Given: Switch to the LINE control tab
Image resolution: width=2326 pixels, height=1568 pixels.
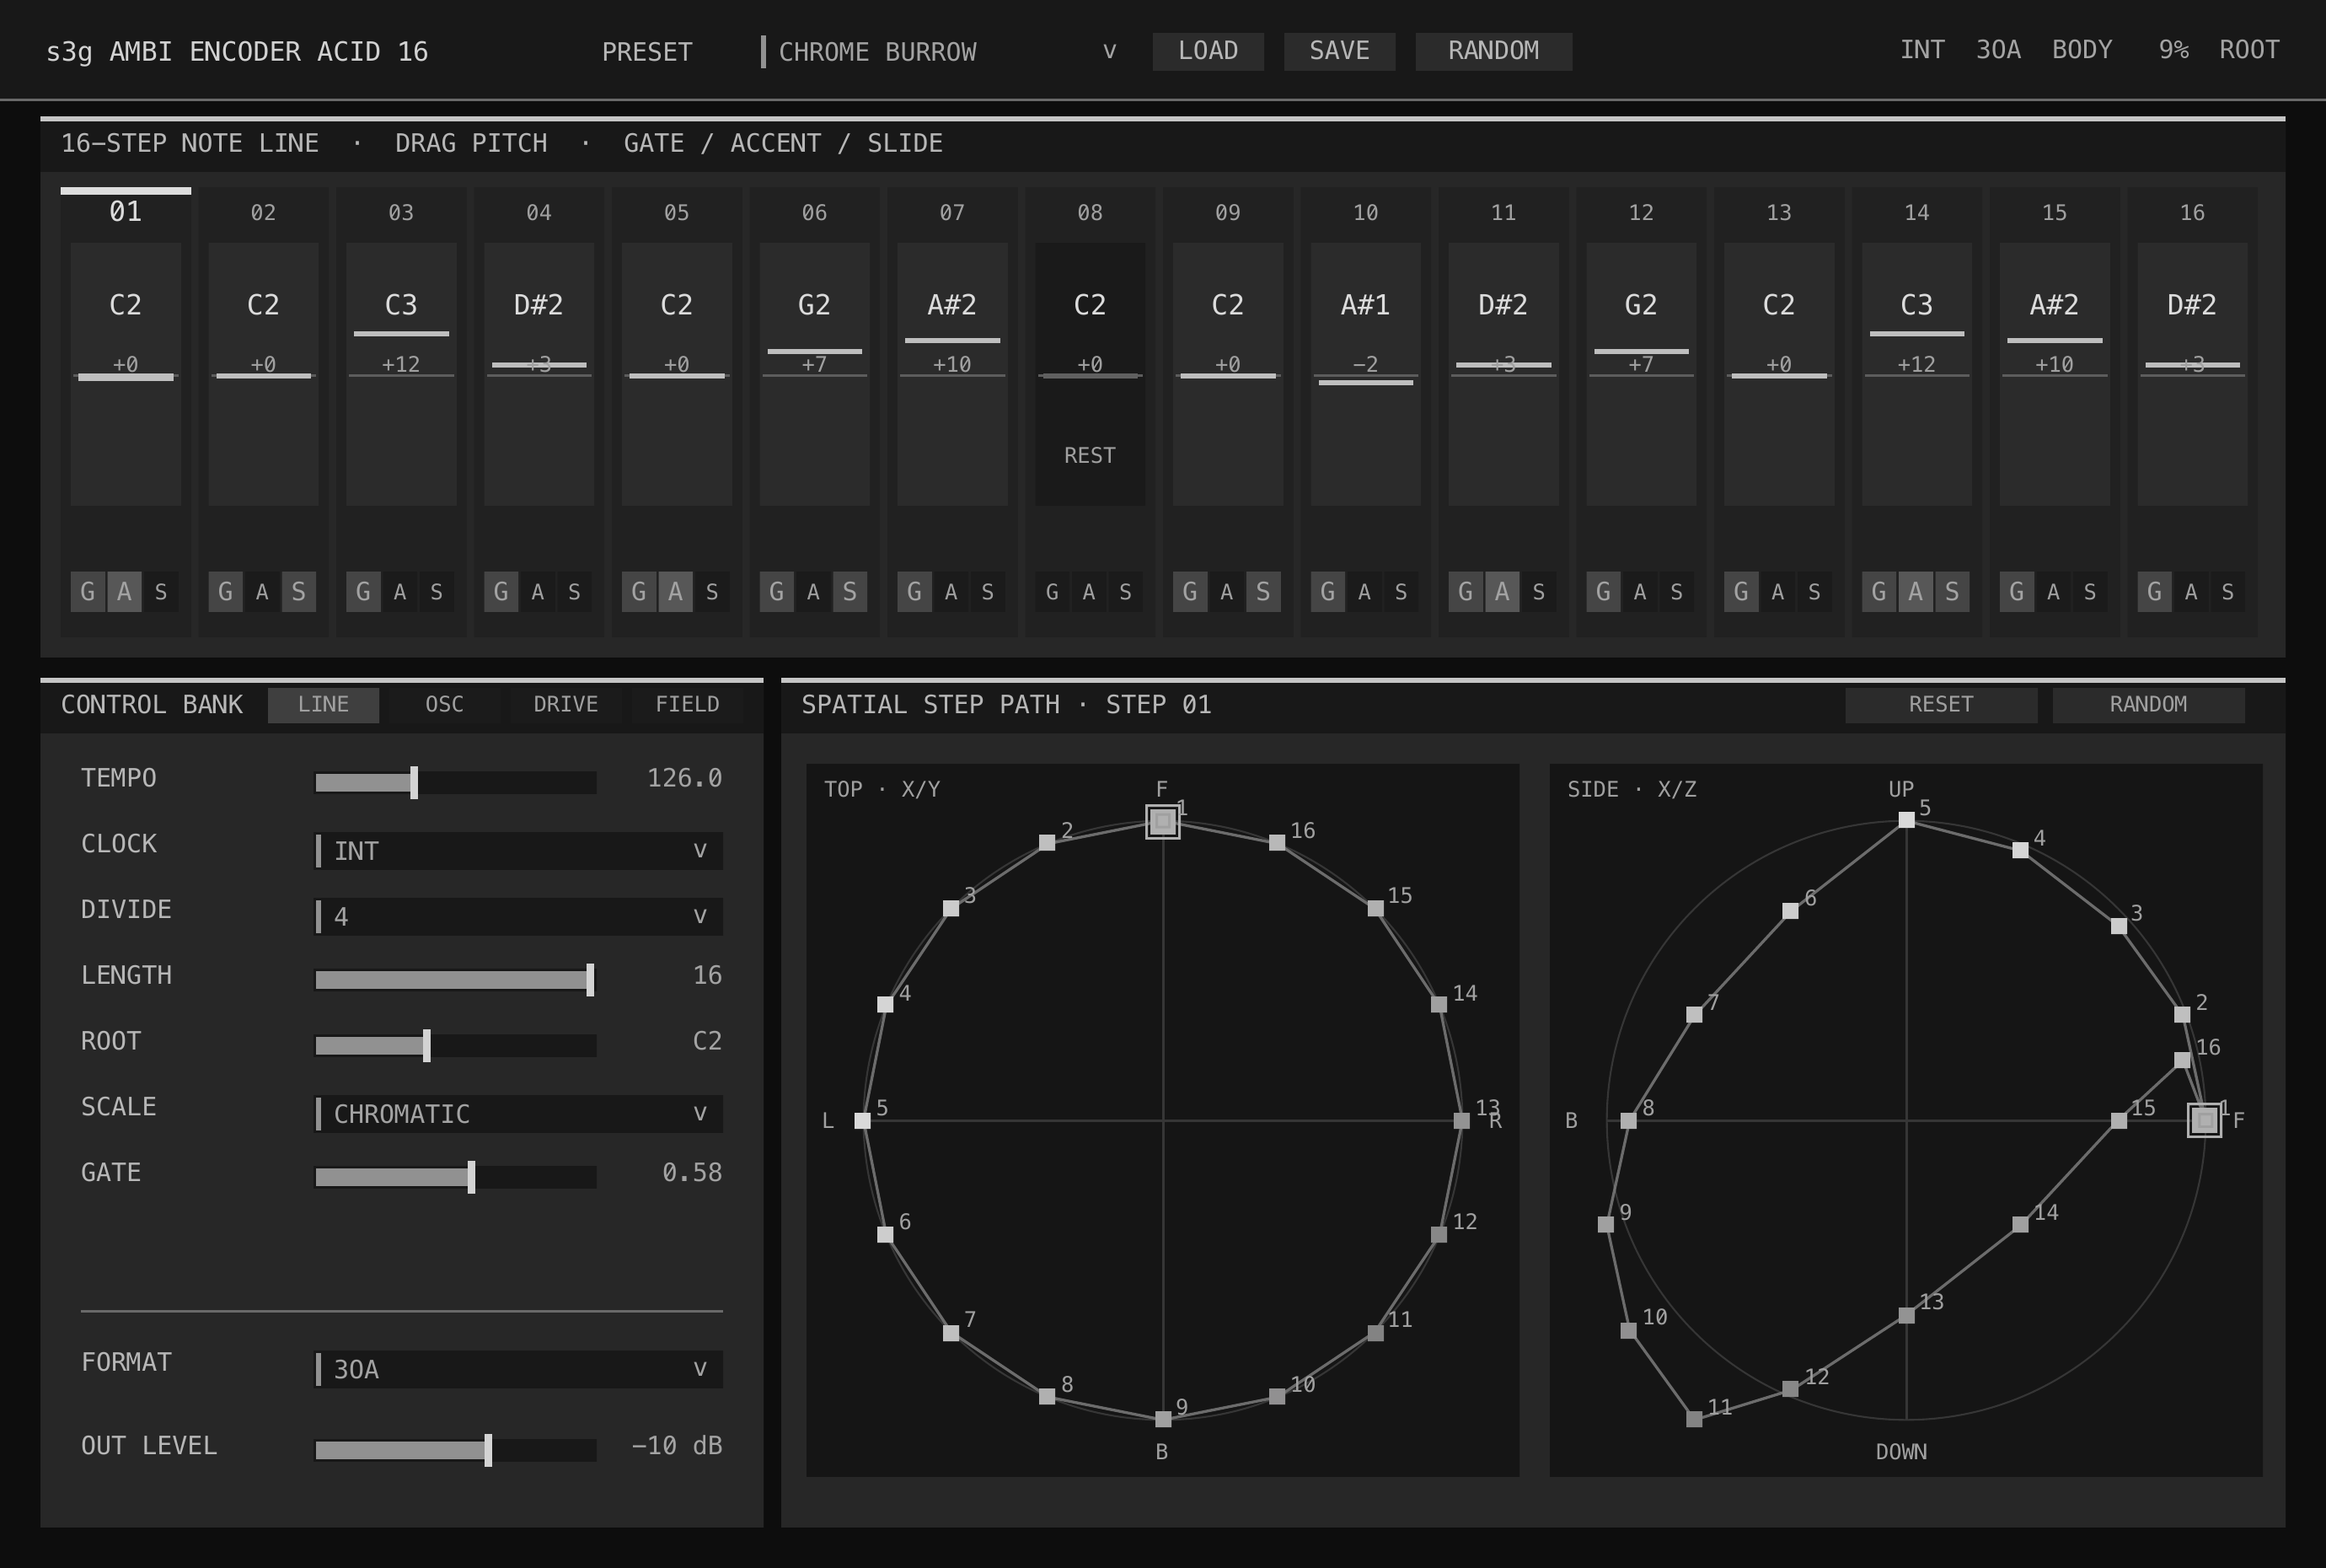Looking at the screenshot, I should [x=324, y=705].
